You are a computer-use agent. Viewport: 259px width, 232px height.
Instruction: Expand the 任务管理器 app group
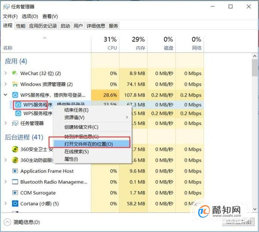tap(6, 123)
